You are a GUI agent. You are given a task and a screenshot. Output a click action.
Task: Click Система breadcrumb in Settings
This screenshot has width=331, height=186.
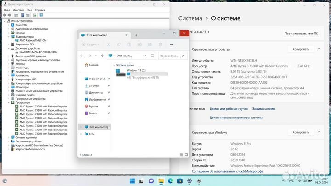pos(190,18)
